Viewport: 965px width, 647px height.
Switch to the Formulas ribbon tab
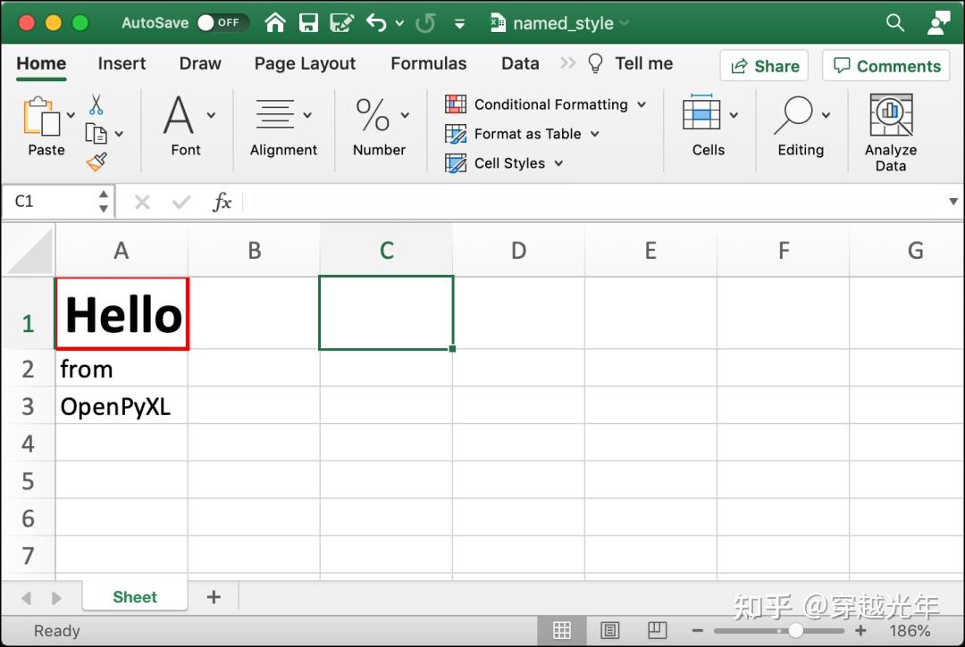pos(429,63)
